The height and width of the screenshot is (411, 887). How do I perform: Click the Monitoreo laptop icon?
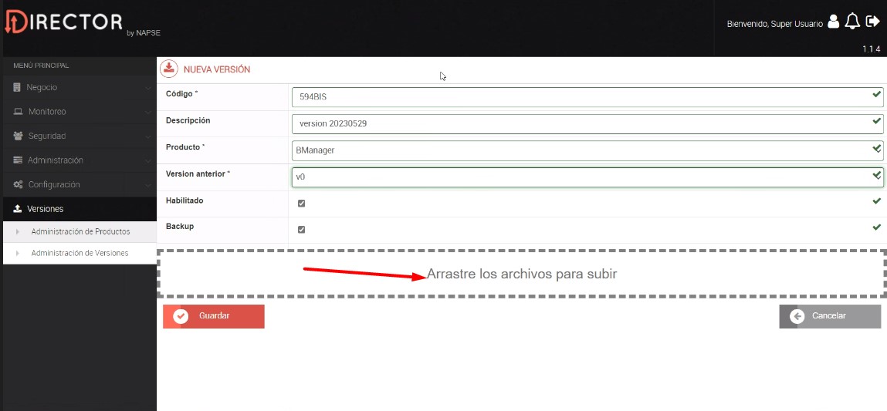tap(18, 112)
